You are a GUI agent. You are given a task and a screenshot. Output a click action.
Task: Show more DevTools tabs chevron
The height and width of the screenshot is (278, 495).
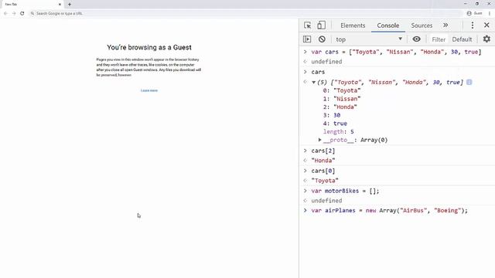pos(445,25)
